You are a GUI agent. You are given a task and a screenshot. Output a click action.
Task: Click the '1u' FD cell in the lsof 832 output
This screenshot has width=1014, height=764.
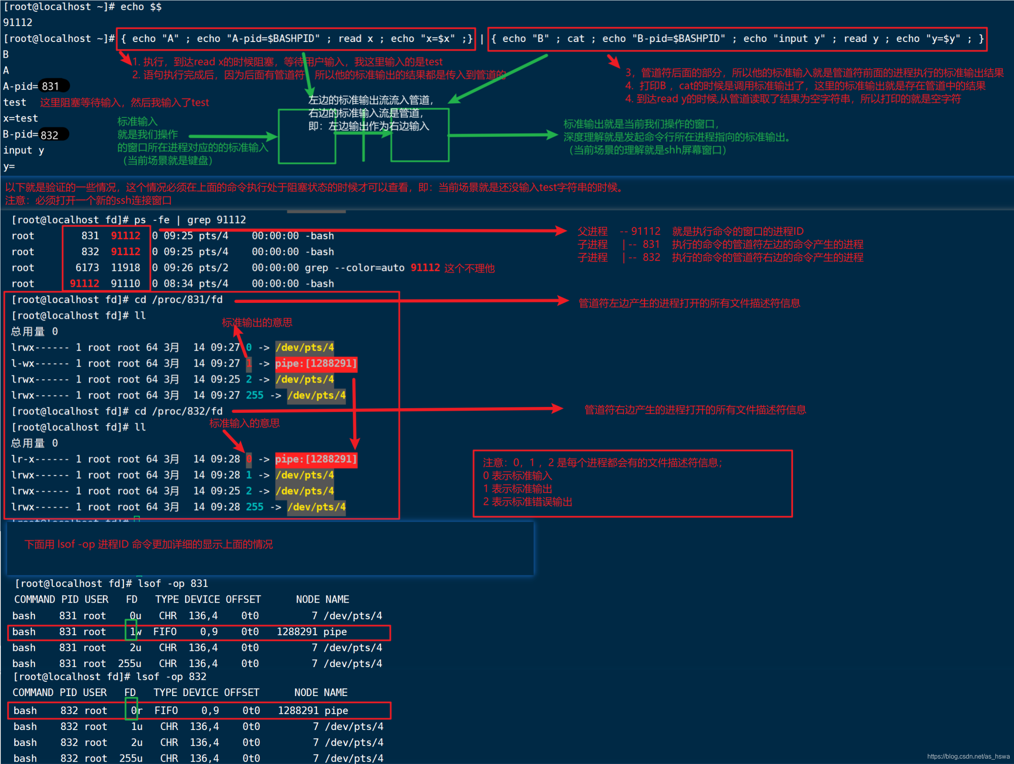coord(136,727)
